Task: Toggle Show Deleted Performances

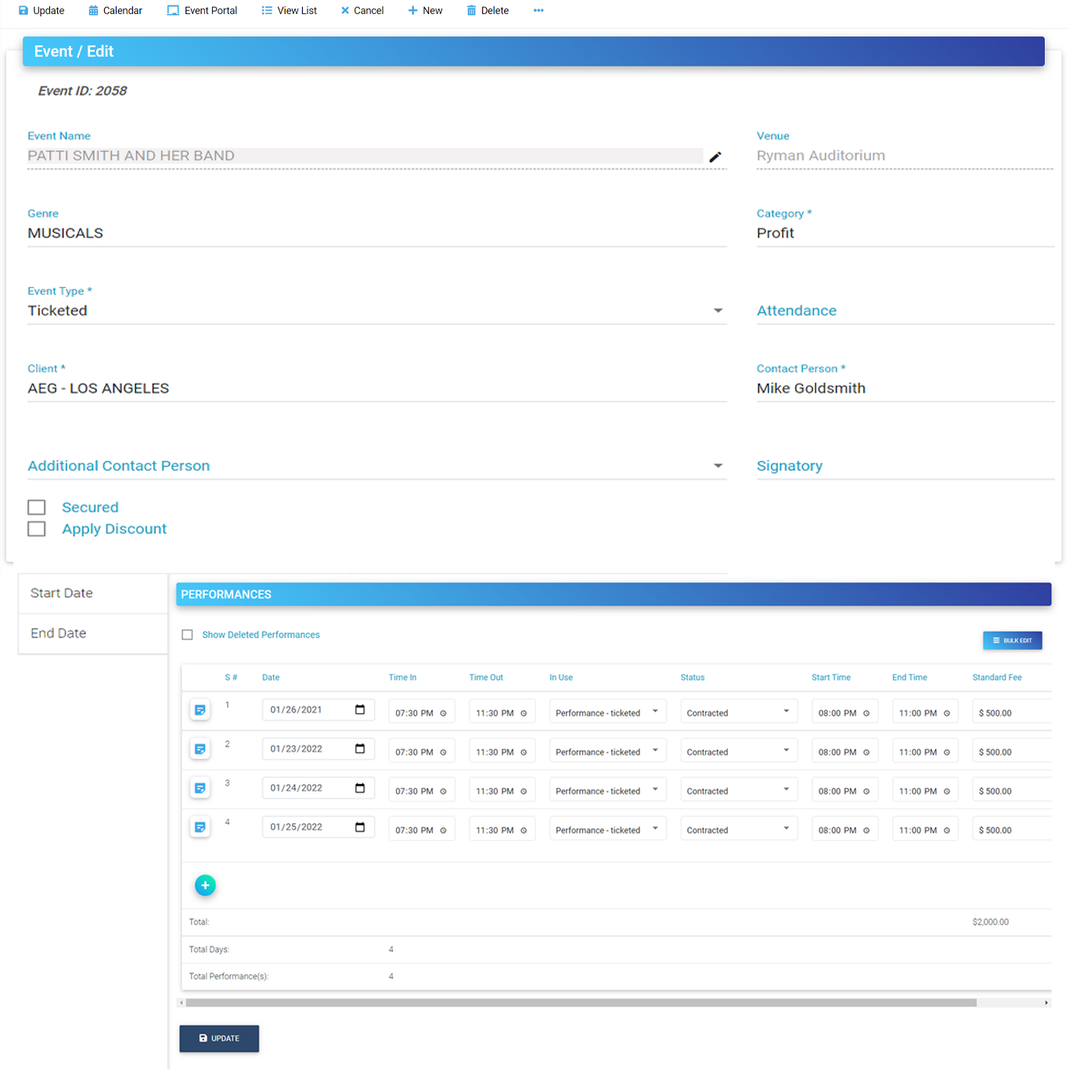Action: pos(187,634)
